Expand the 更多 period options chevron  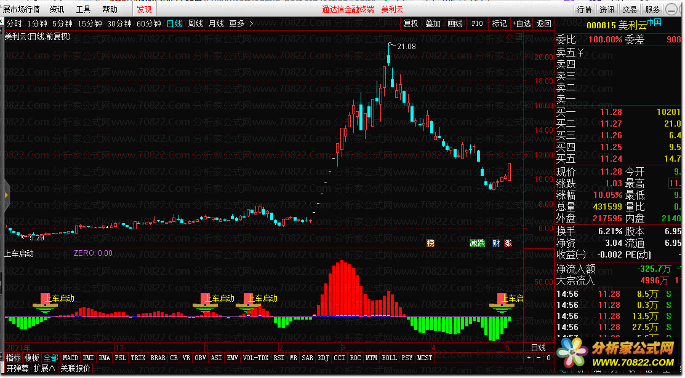point(251,23)
